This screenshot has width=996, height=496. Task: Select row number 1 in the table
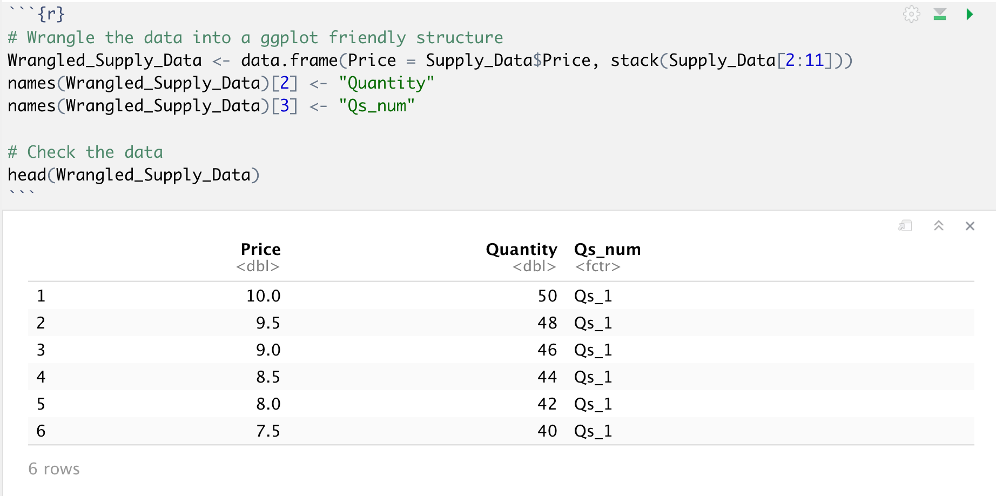tap(41, 296)
